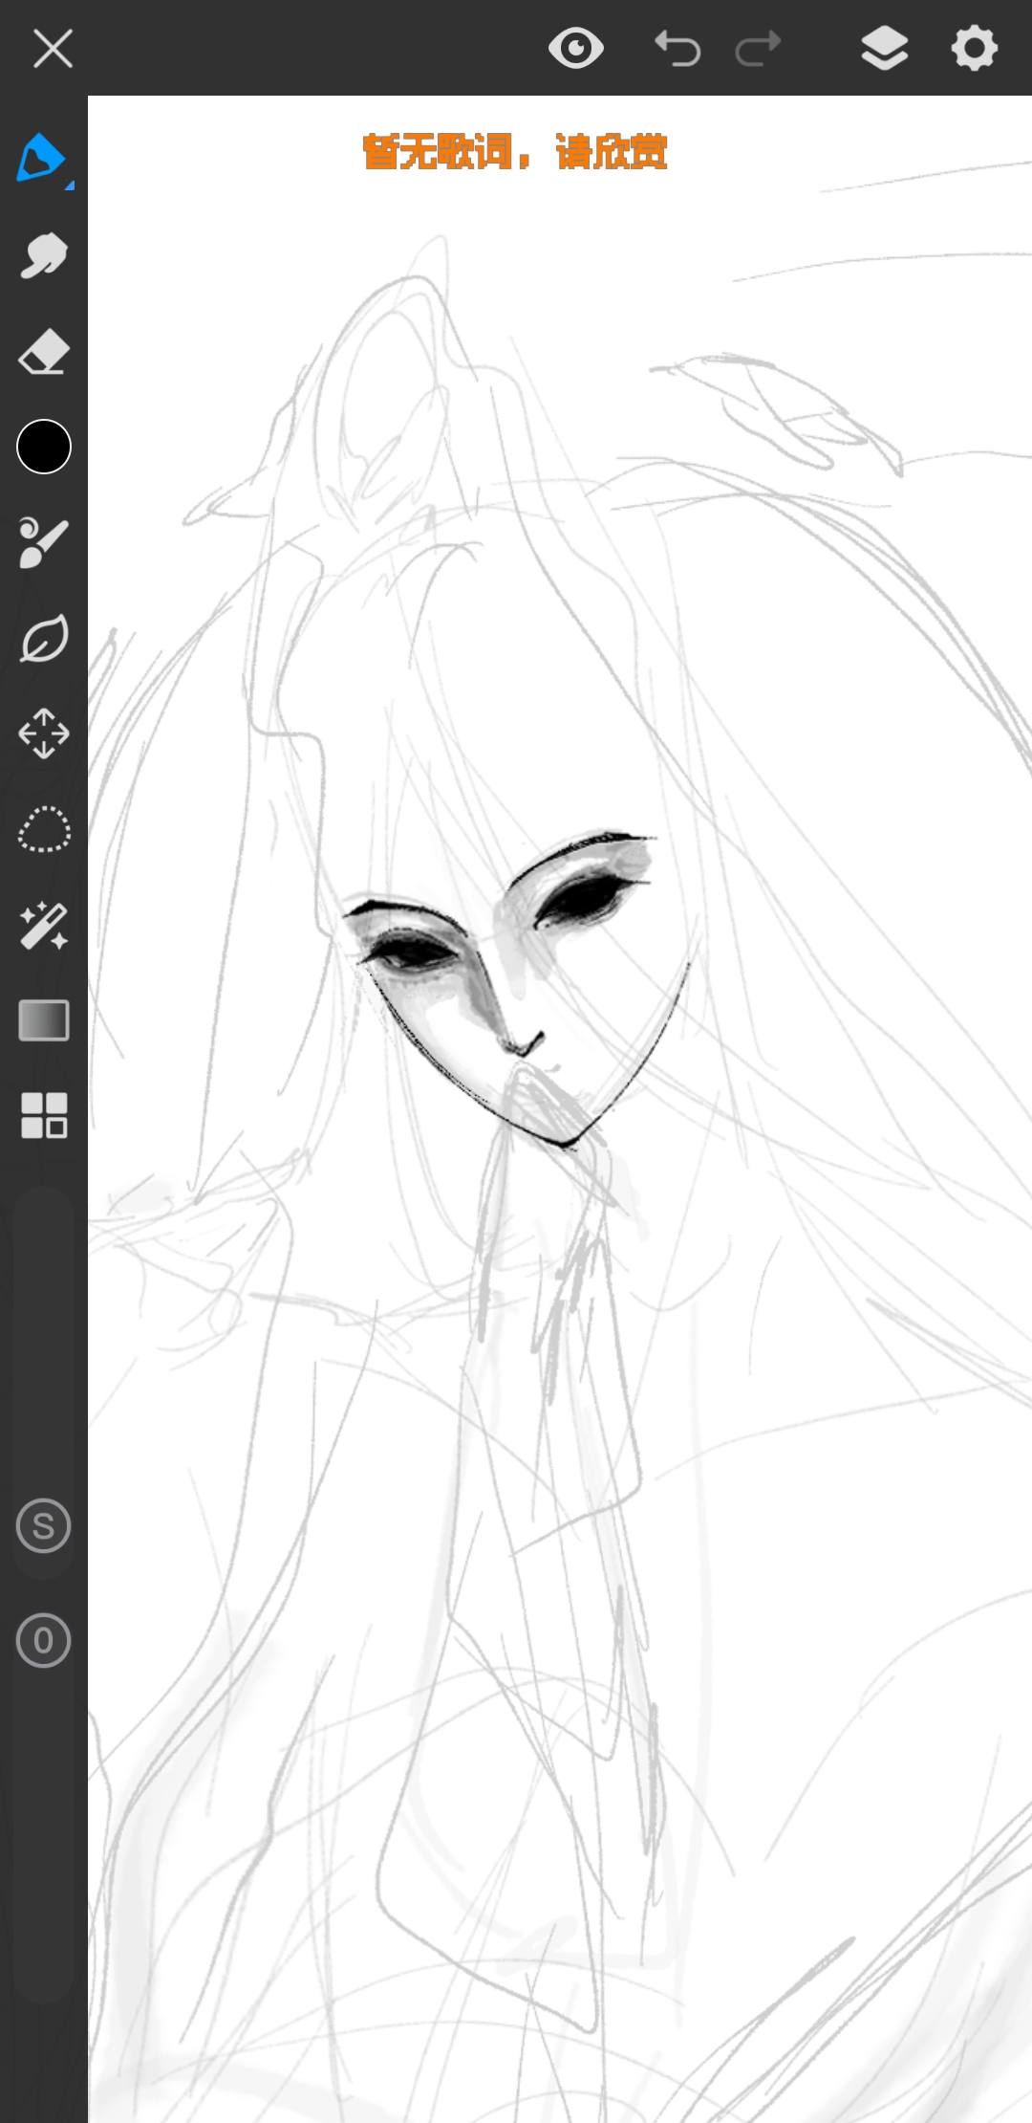This screenshot has height=2123, width=1032.
Task: Select the gradient fill tool
Action: 44,1020
